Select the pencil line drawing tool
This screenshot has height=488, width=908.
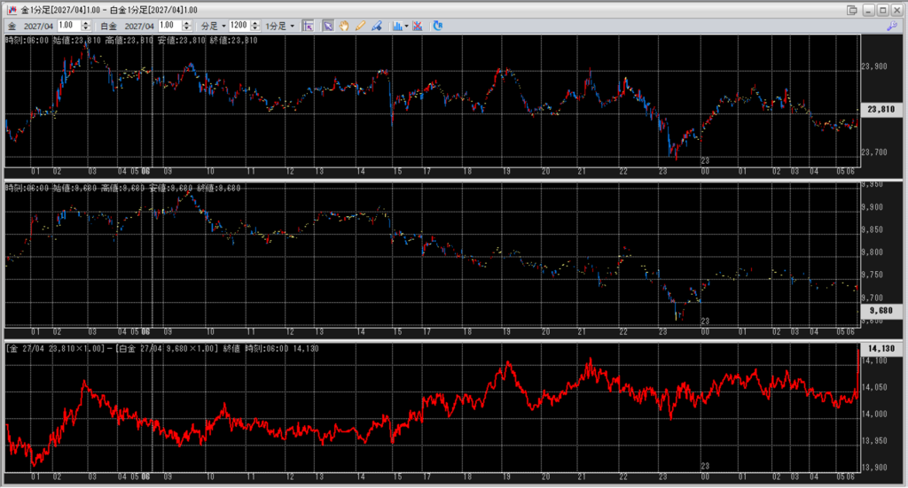(360, 26)
